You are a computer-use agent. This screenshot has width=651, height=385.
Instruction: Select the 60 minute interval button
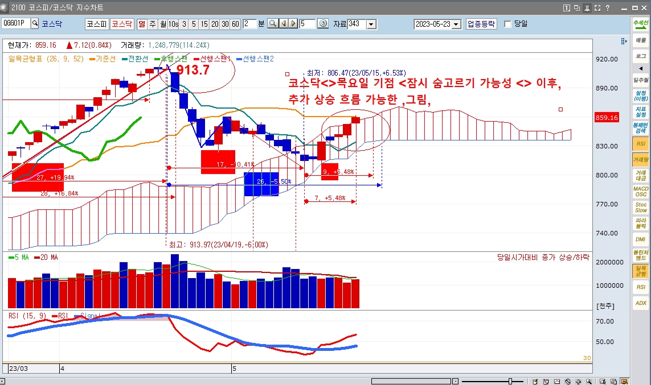click(235, 24)
